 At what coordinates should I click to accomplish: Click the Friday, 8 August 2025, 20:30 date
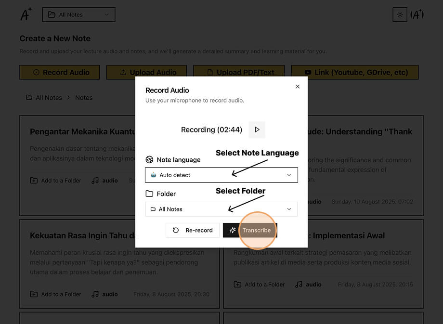pyautogui.click(x=171, y=294)
